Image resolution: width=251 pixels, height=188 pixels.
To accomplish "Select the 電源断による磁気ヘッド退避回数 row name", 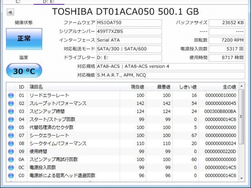I will (62, 175).
